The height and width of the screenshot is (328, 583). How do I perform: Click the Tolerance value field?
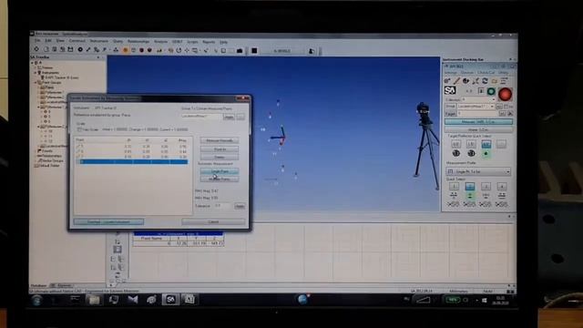222,206
